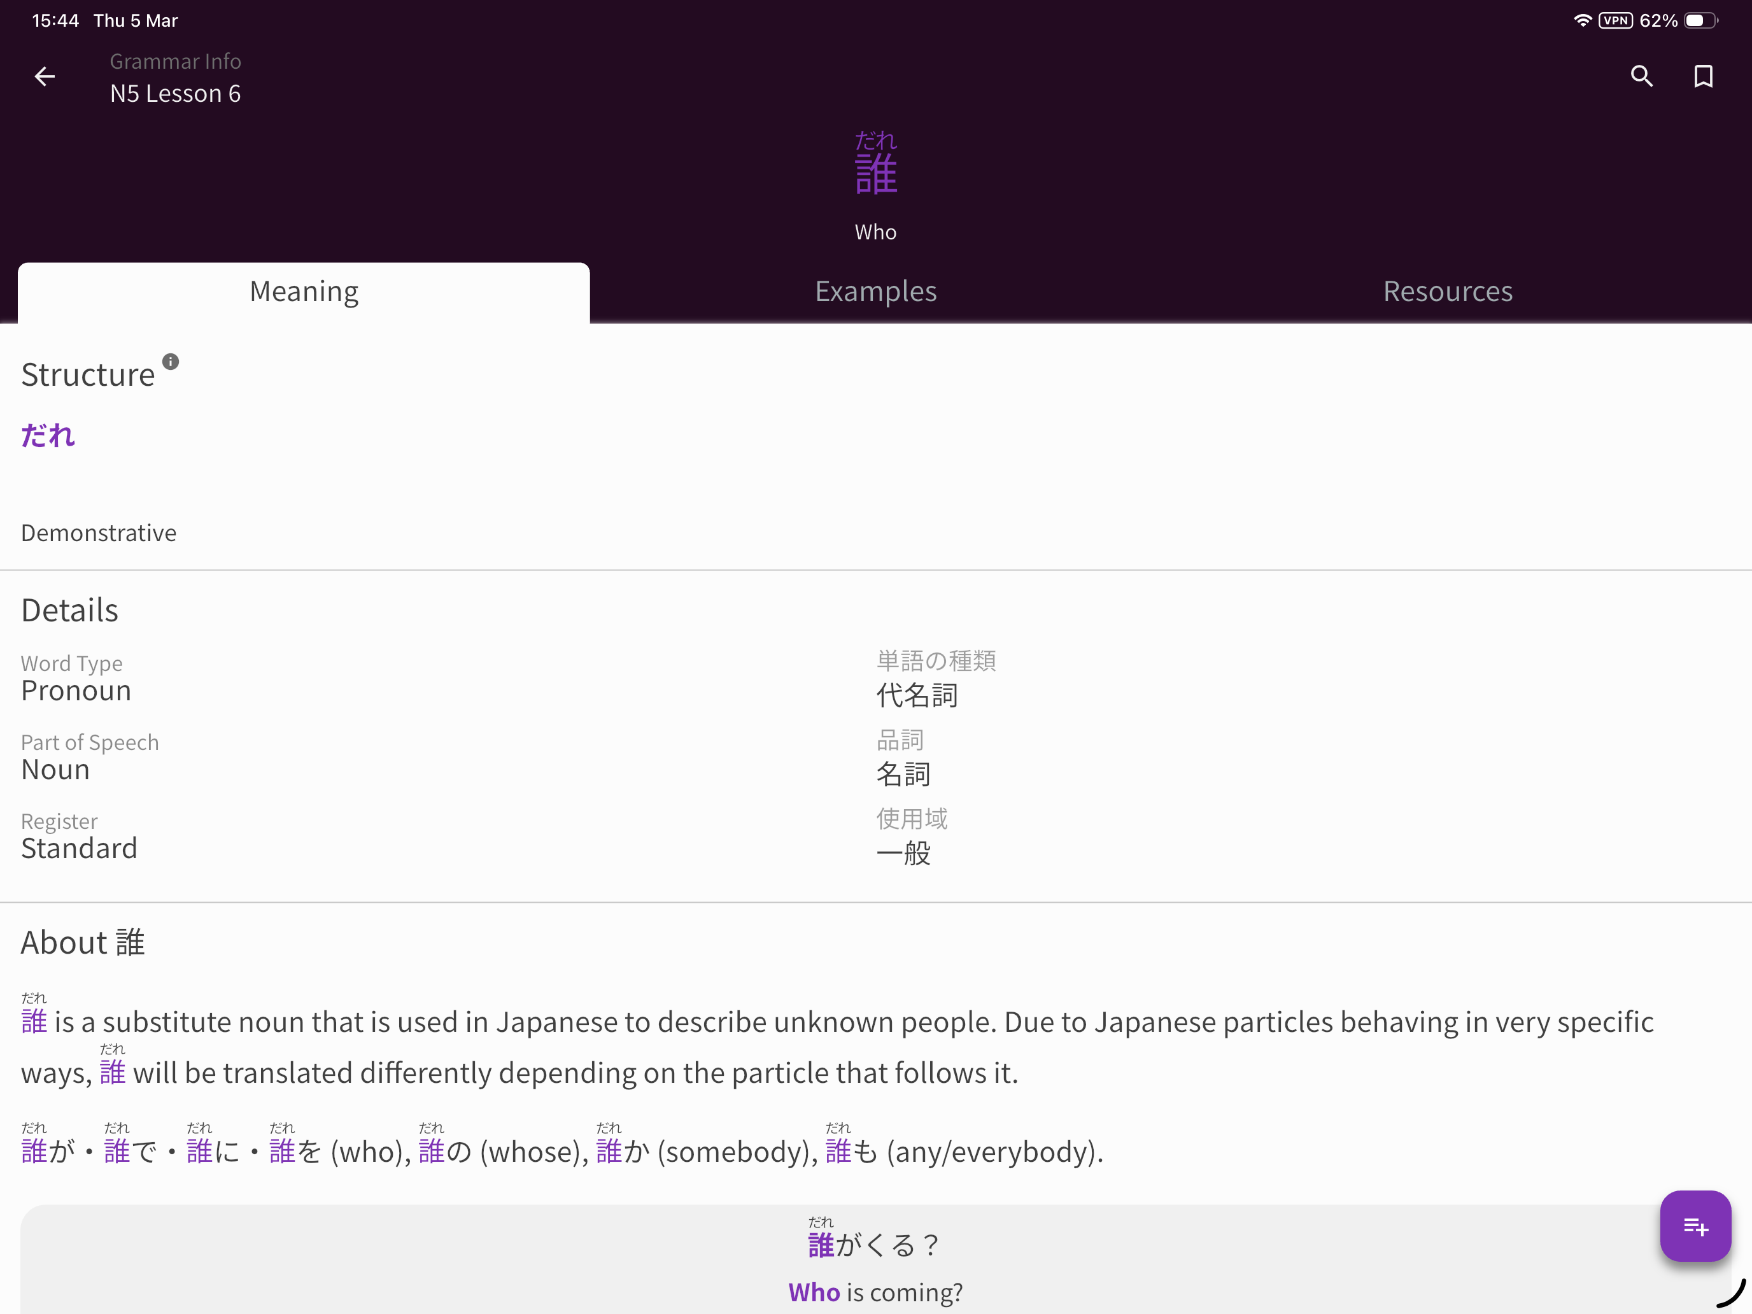The width and height of the screenshot is (1752, 1314).
Task: Tap the VPN status indicator
Action: (x=1615, y=20)
